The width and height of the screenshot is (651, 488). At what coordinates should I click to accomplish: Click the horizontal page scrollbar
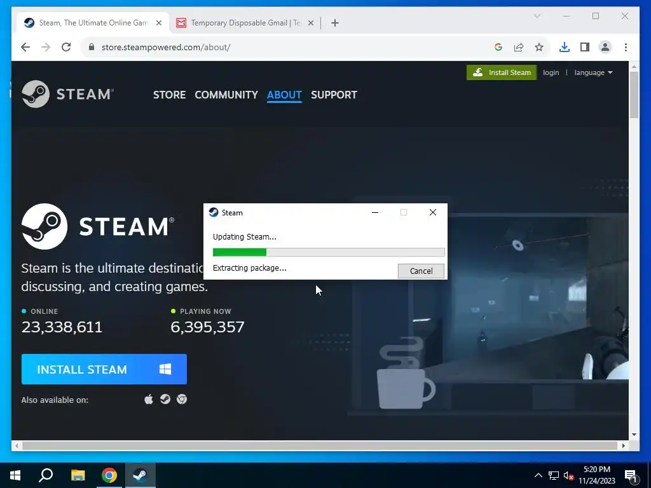[319, 445]
